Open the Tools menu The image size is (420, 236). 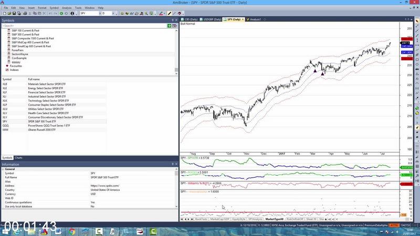(78, 8)
